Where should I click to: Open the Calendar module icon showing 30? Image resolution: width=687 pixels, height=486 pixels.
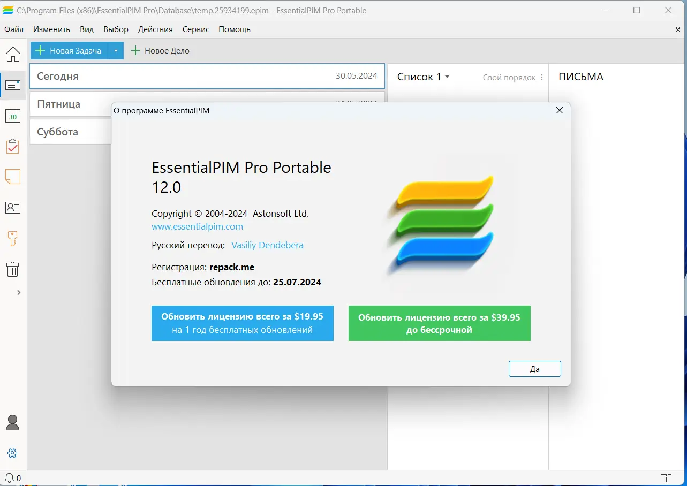[x=13, y=116]
